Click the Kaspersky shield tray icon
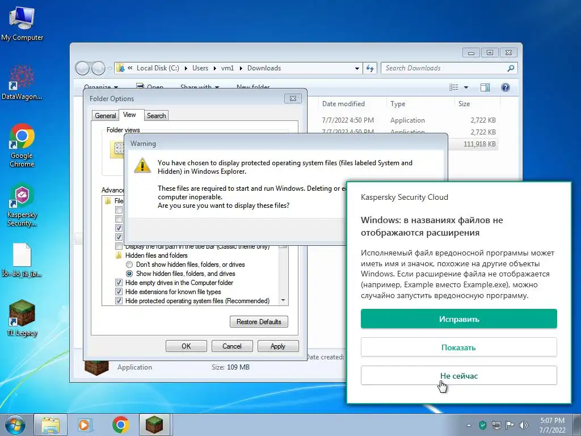 coord(482,425)
